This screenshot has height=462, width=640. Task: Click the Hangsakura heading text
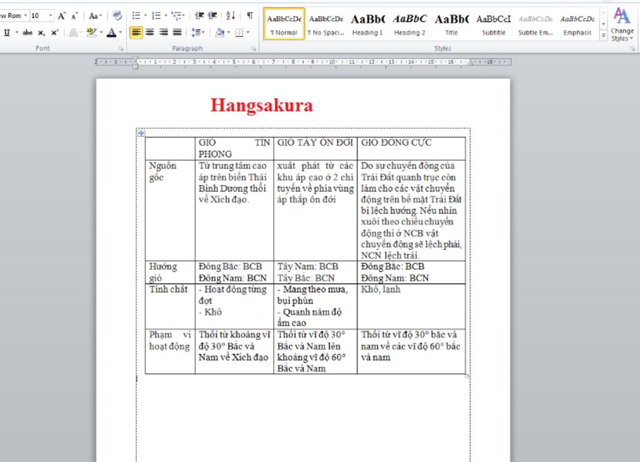(x=261, y=105)
